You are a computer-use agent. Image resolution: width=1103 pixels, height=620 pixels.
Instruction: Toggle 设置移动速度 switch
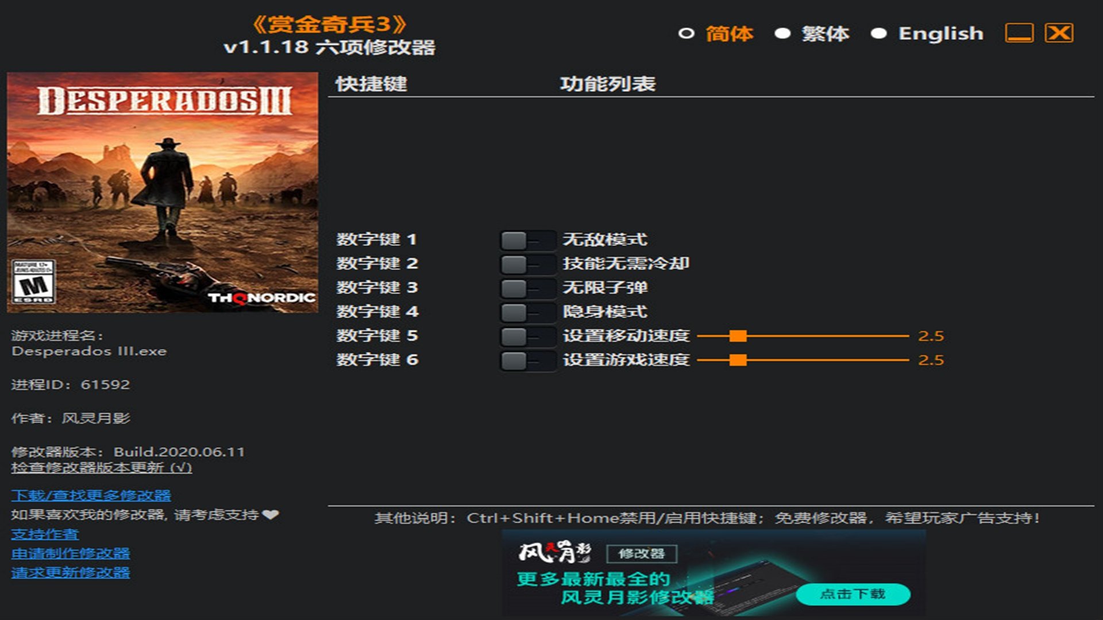point(527,336)
